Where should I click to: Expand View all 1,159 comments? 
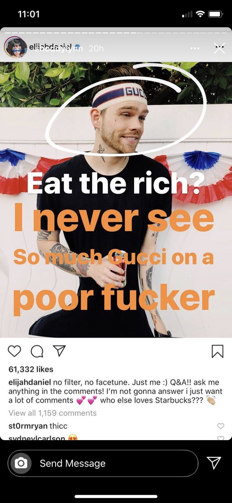coord(52,413)
